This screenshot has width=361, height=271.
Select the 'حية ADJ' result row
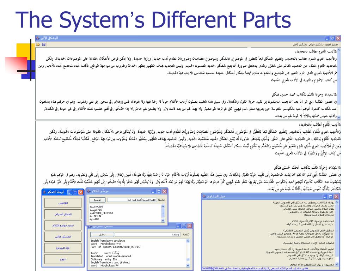(x=94, y=219)
